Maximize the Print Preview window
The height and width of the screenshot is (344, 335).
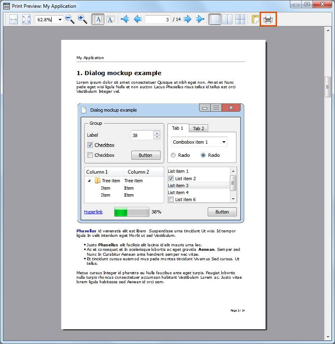click(x=307, y=4)
